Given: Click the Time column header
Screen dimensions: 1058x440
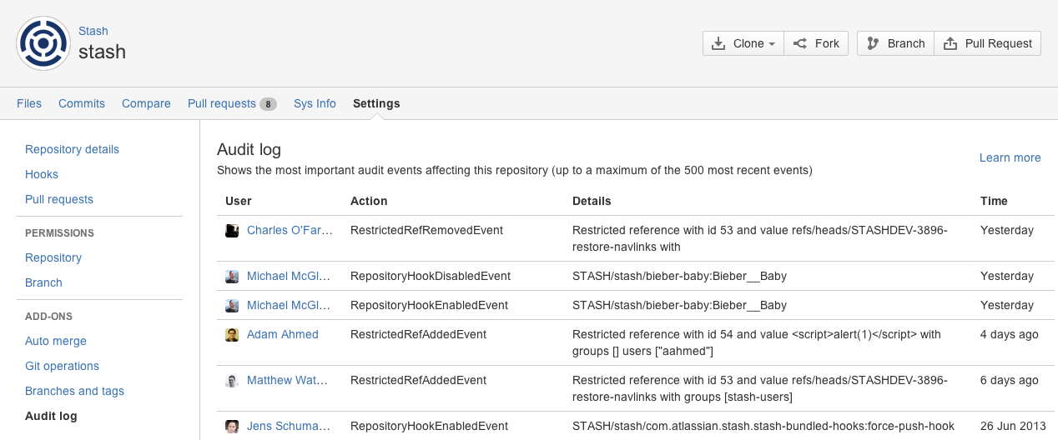Looking at the screenshot, I should (x=994, y=201).
